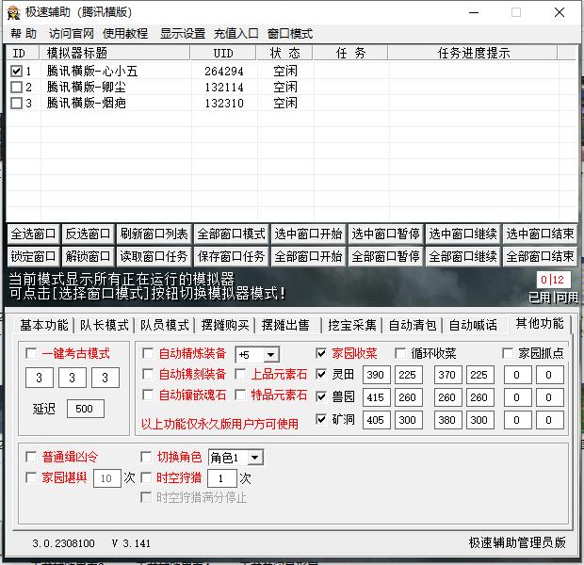Screen dimensions: 584x565
Task: Expand the +5 refine level dropdown
Action: pos(270,355)
